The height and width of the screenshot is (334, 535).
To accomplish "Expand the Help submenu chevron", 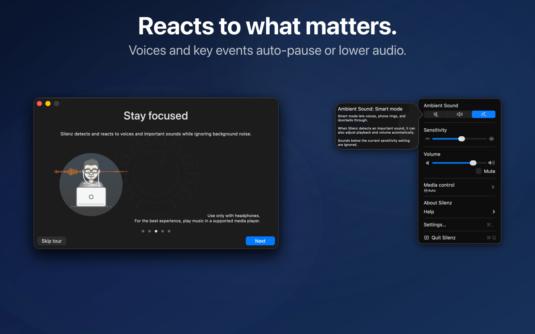I will (493, 212).
